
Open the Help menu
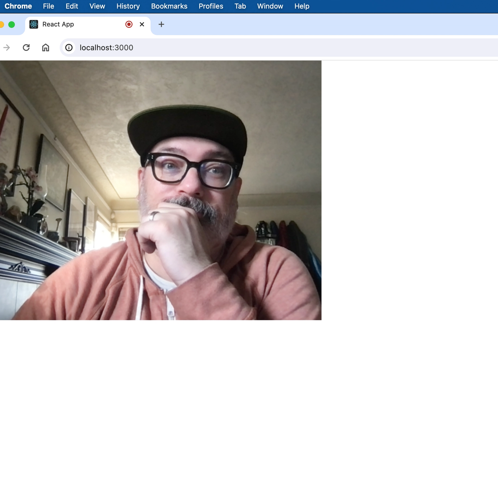pos(302,6)
